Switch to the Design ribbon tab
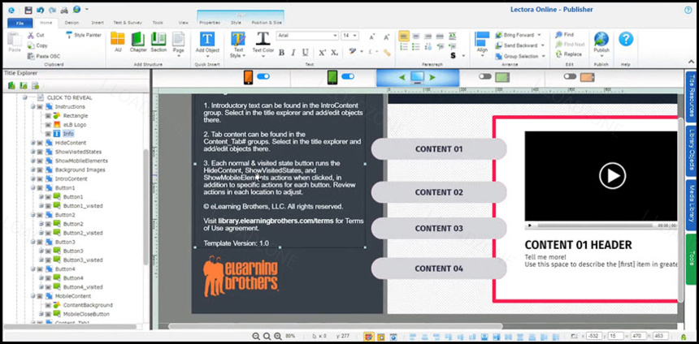The height and width of the screenshot is (344, 699). 72,23
